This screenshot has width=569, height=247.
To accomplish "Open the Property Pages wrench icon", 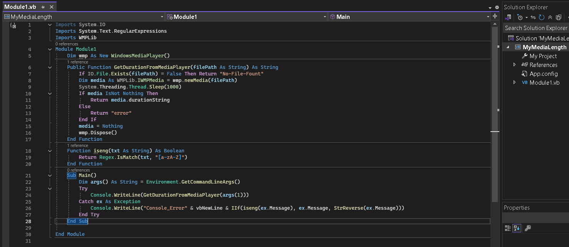I will tap(528, 228).
